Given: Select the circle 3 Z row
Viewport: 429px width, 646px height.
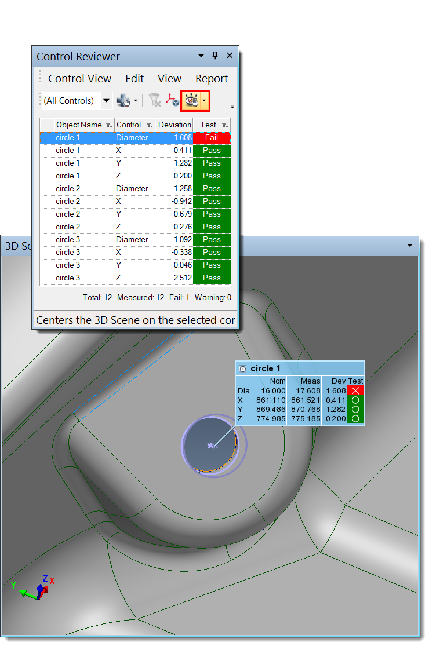Looking at the screenshot, I should click(135, 278).
